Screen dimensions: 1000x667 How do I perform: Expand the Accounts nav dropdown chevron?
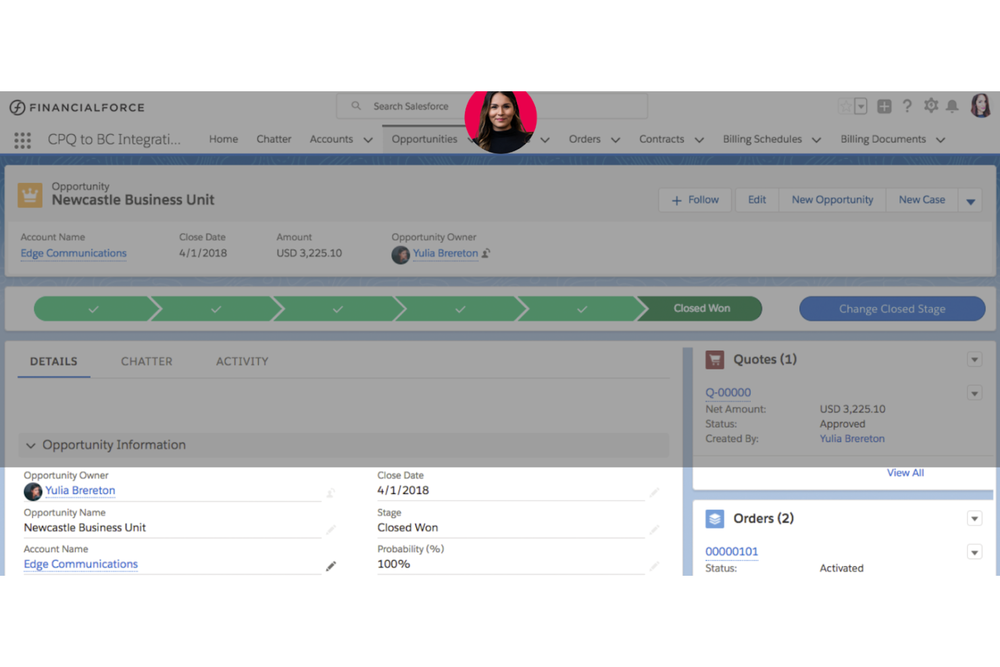point(368,140)
